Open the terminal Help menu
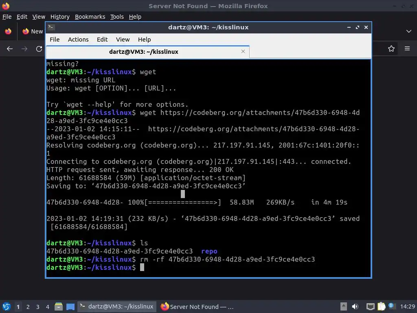This screenshot has width=417, height=313. coord(145,40)
